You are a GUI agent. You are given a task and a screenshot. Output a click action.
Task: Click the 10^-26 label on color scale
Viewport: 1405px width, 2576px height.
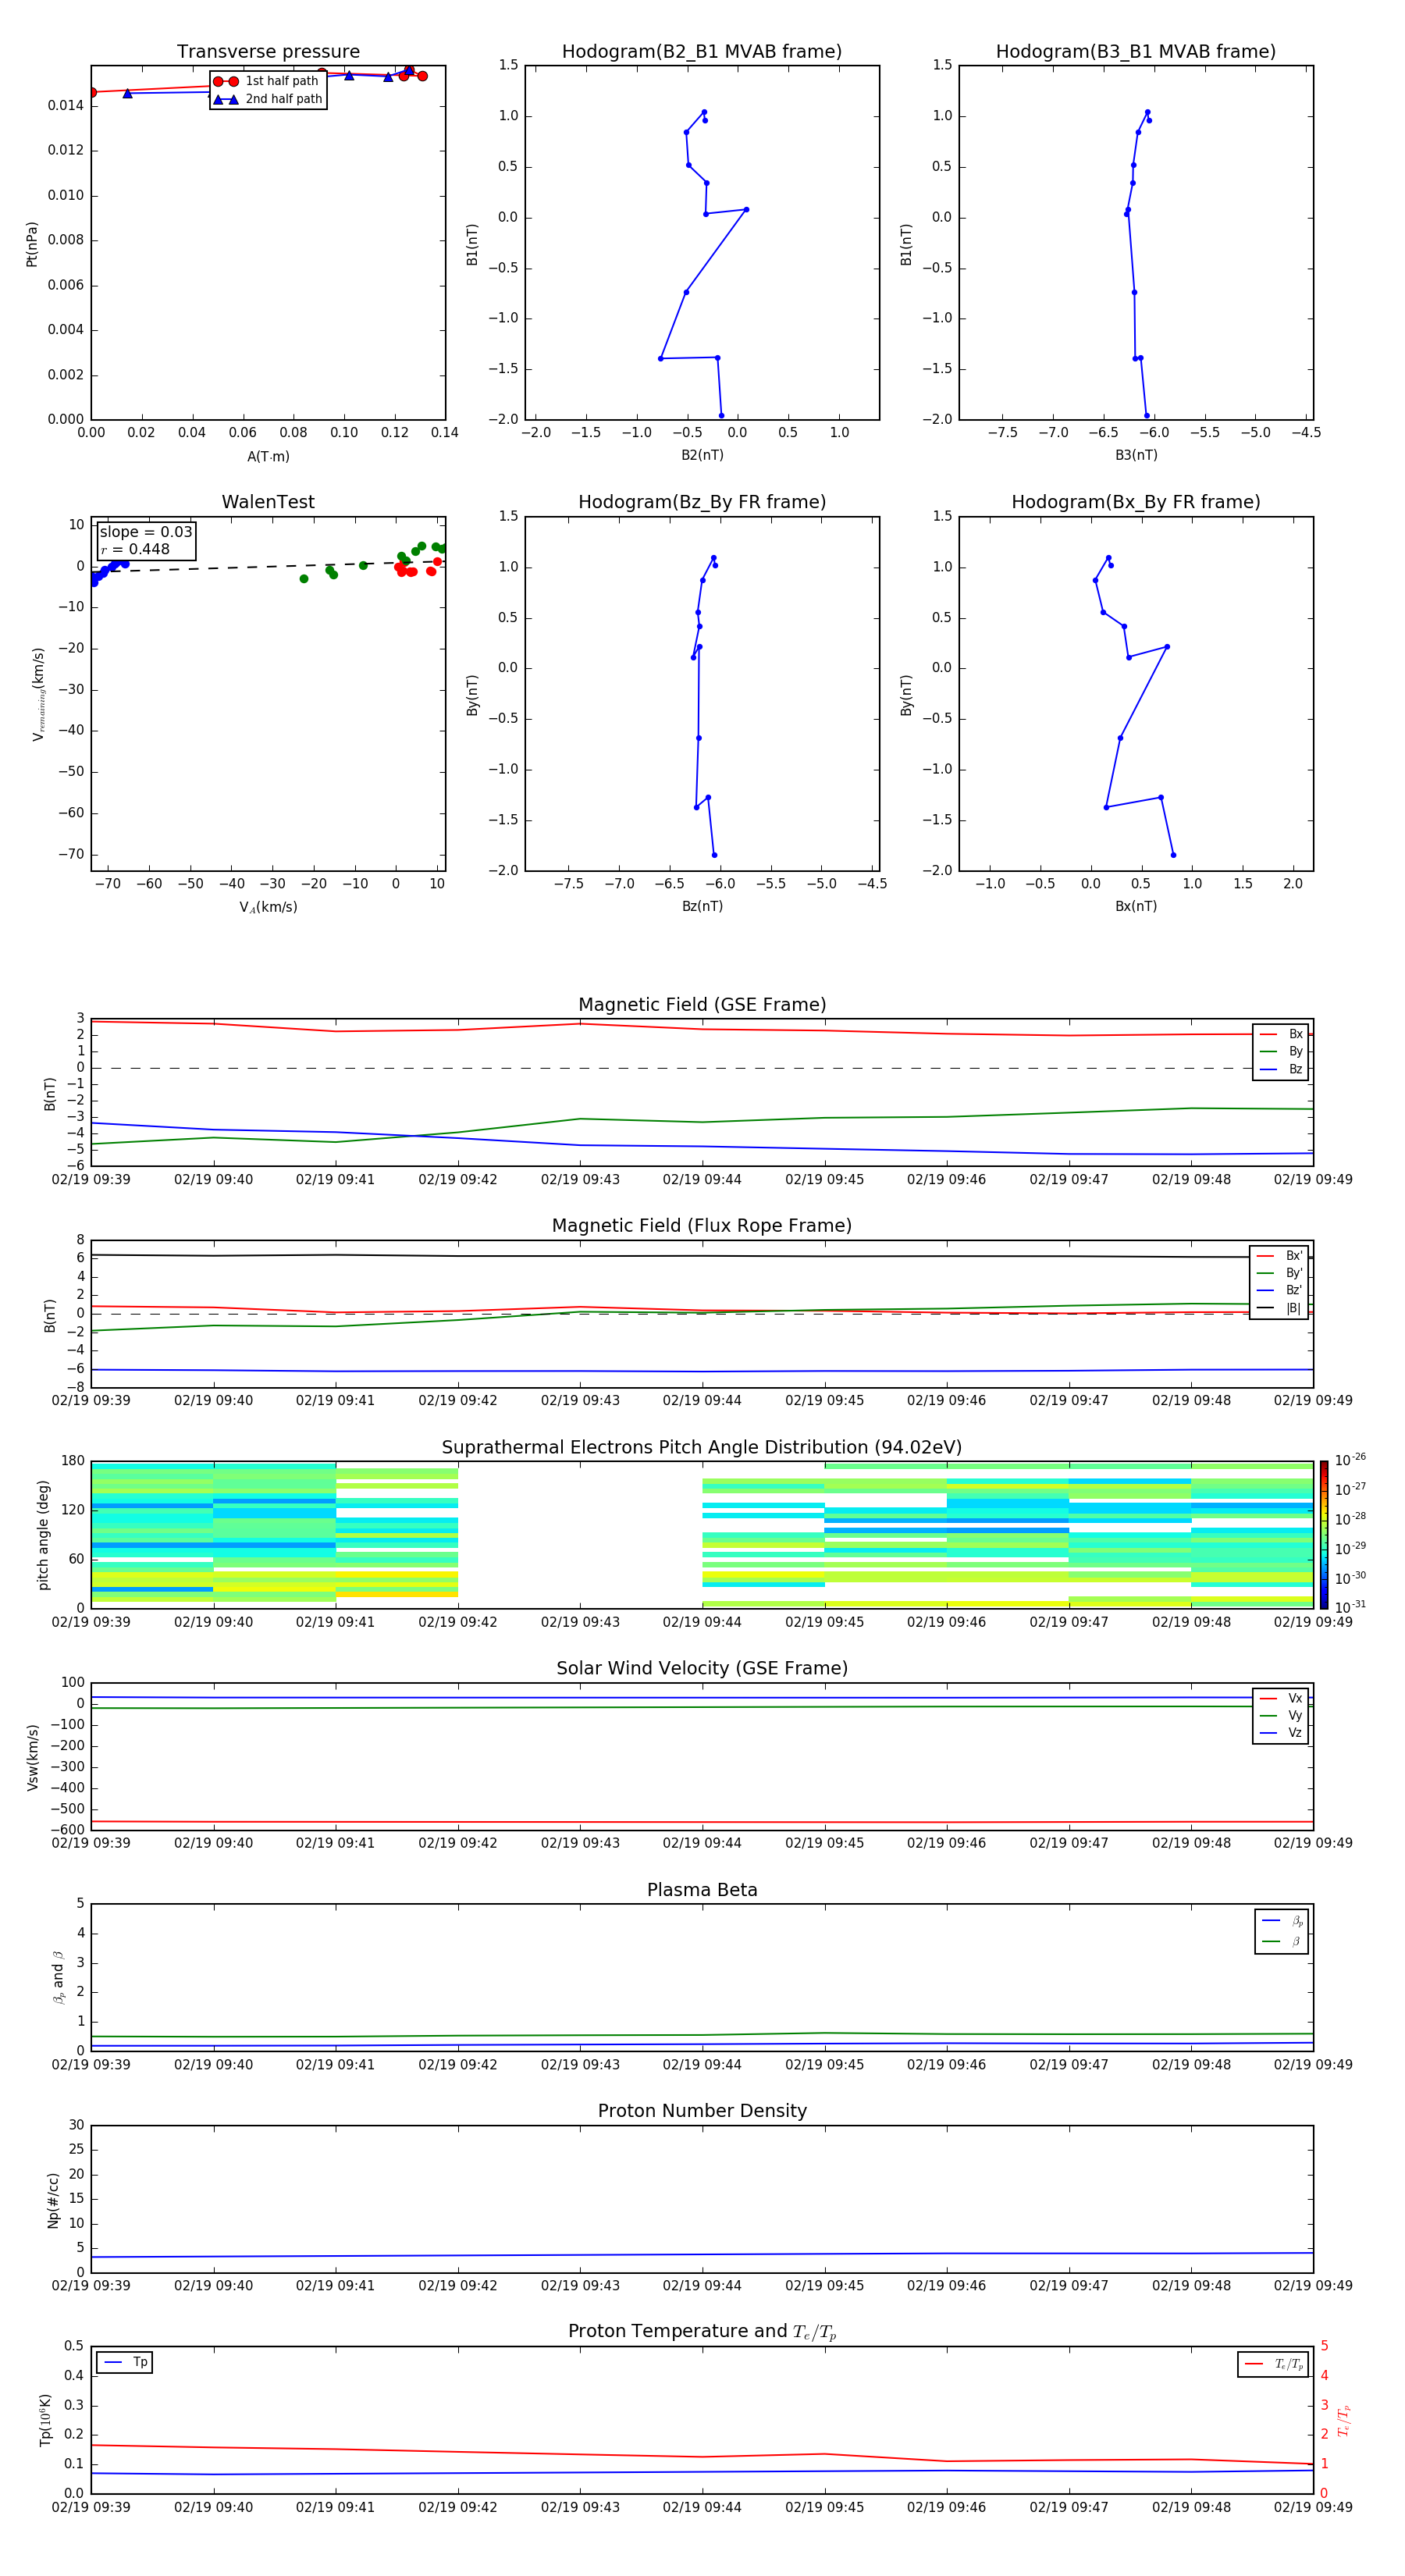[1350, 1460]
